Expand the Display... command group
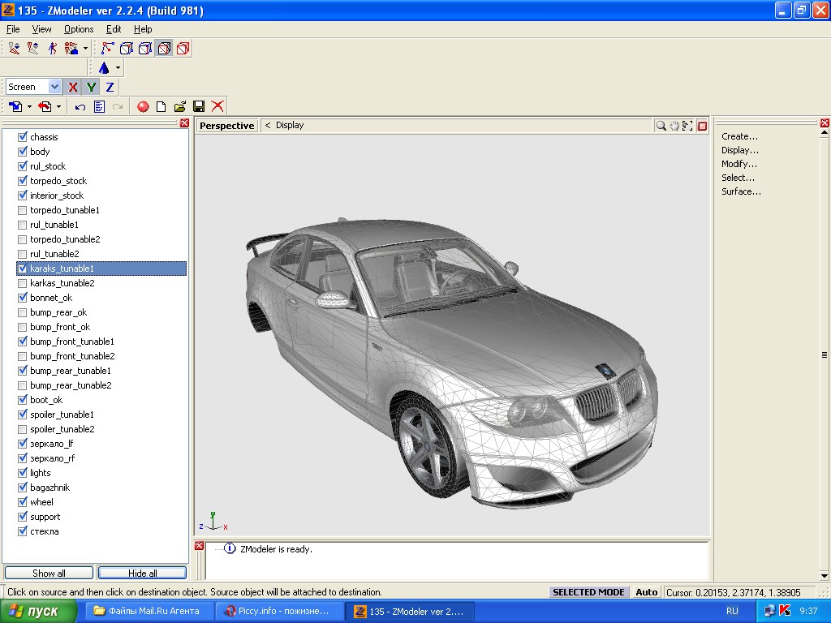This screenshot has width=831, height=623. click(740, 150)
